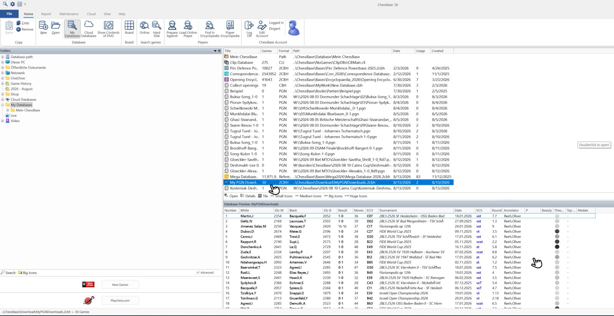Viewport: 614px width, 316px height.
Task: Select the Pirc Defence database row
Action: [338, 68]
